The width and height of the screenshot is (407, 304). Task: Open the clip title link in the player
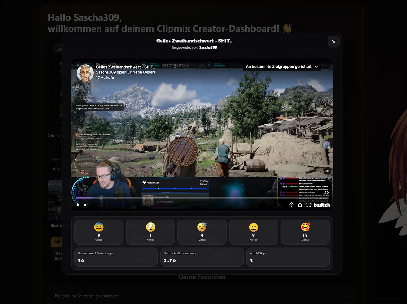click(x=126, y=67)
